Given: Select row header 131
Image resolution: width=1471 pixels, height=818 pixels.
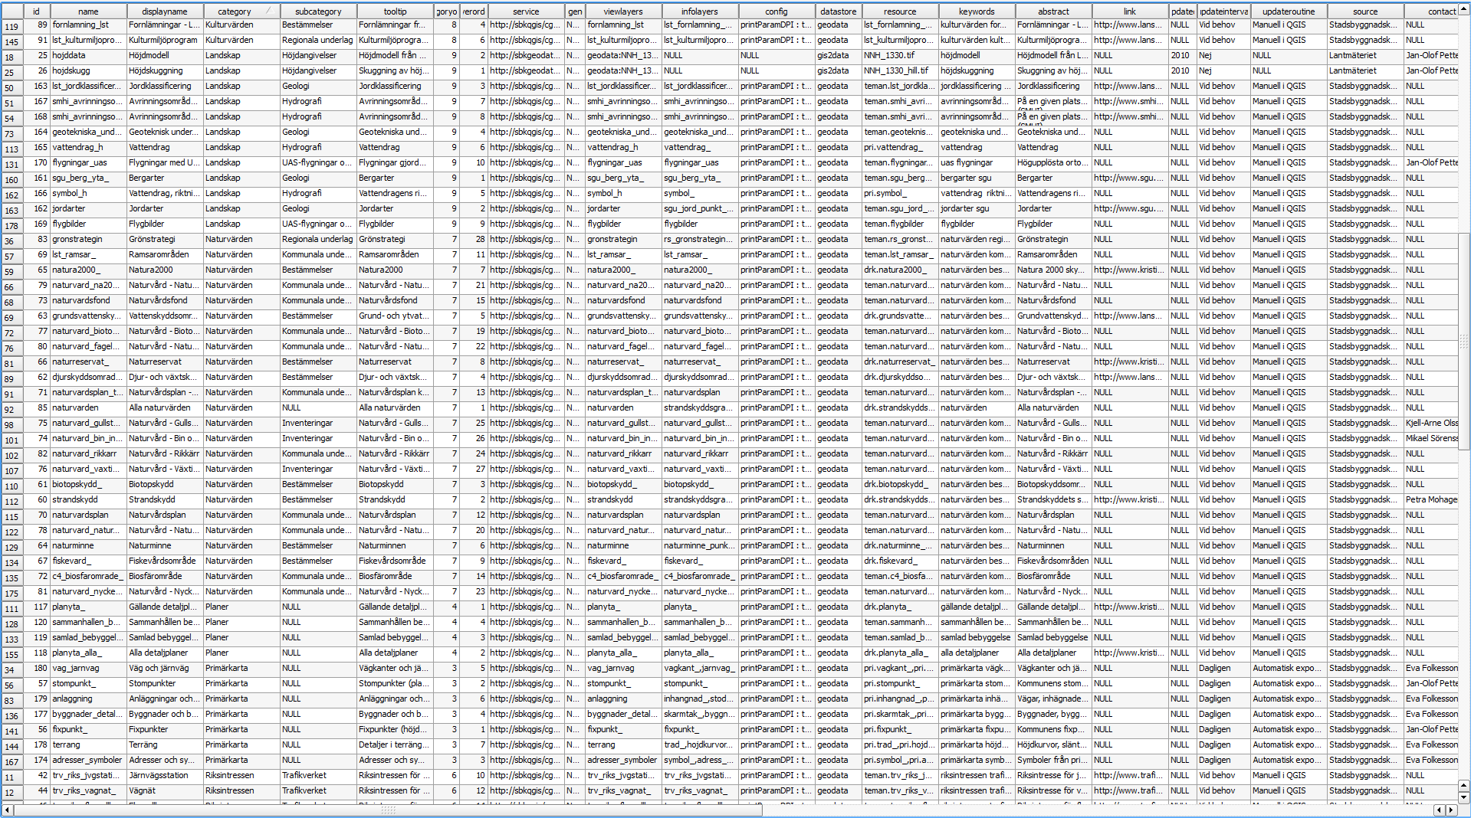Looking at the screenshot, I should (x=11, y=164).
